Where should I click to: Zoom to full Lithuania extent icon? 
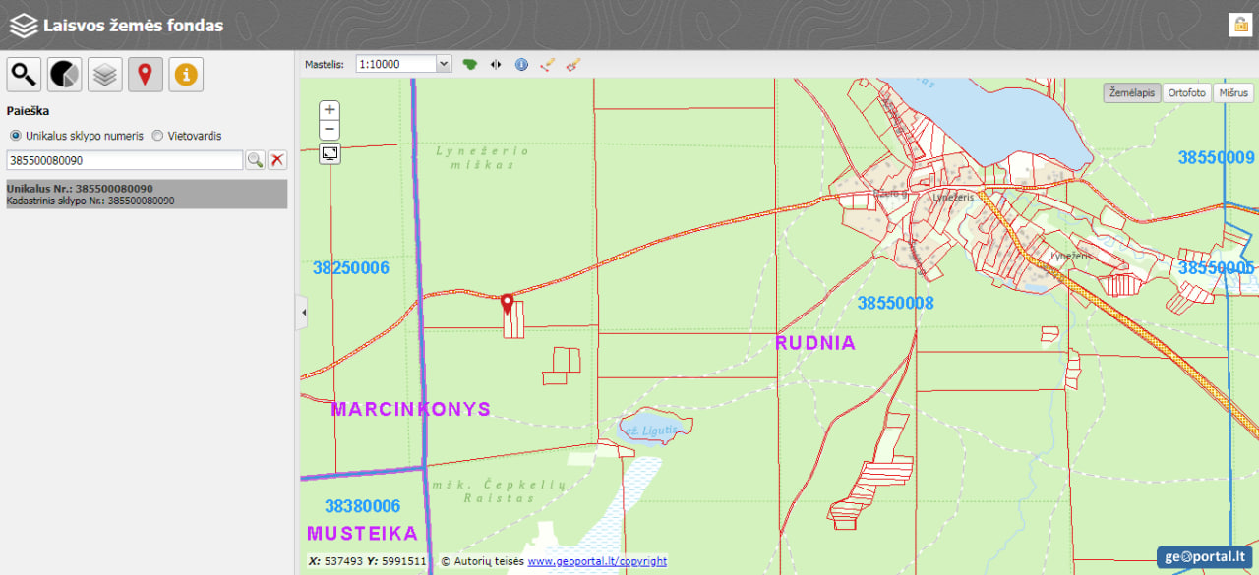pyautogui.click(x=470, y=64)
